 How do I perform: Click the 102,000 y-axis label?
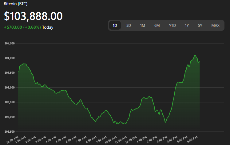click(10, 117)
